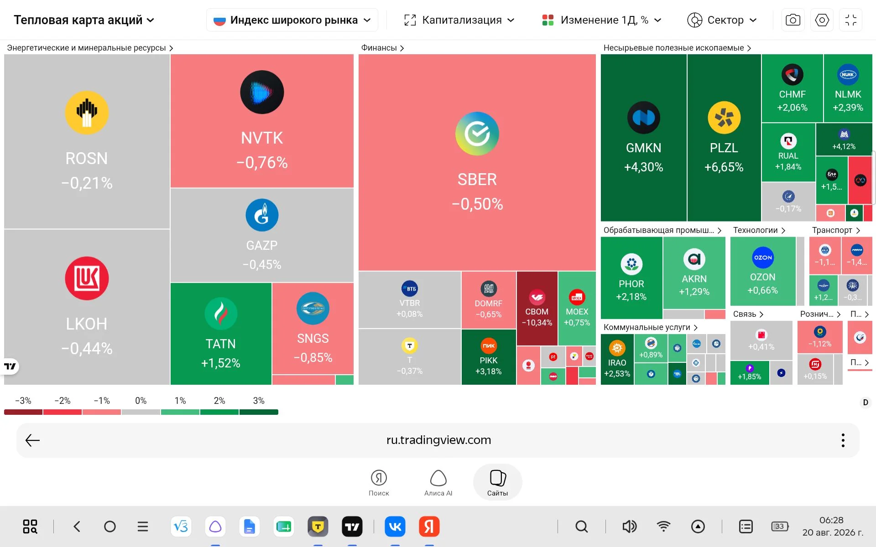Screen dimensions: 876x547
Task: Open the PLZL Polyus tile
Action: (724, 138)
